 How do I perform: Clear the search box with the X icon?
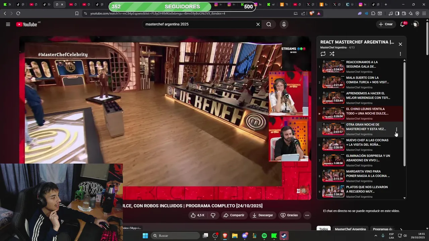click(x=258, y=24)
